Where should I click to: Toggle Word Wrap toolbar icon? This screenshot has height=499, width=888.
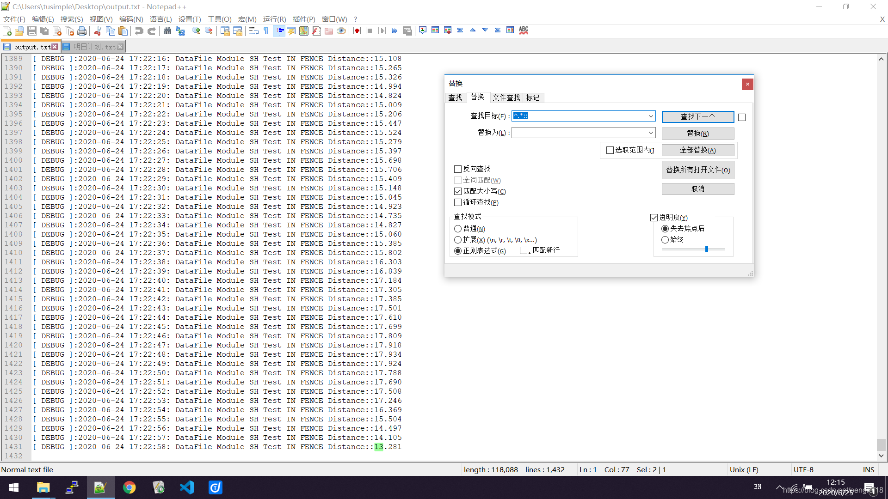tap(253, 31)
